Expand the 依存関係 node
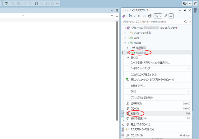199x139 pixels. point(127,47)
